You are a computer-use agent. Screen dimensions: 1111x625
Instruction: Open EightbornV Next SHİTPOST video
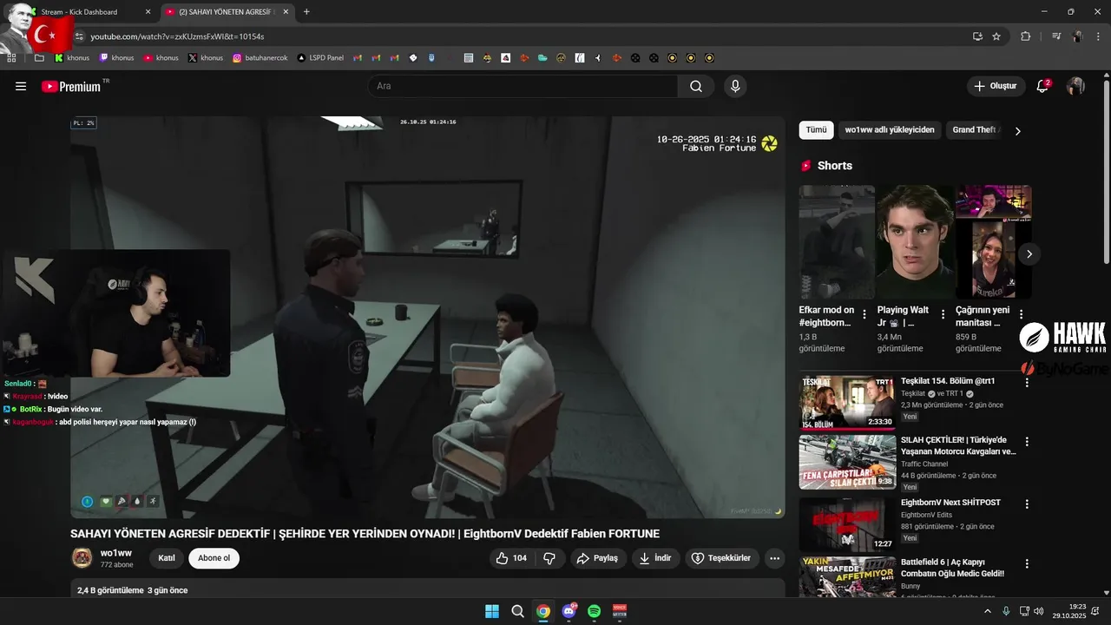pos(847,524)
